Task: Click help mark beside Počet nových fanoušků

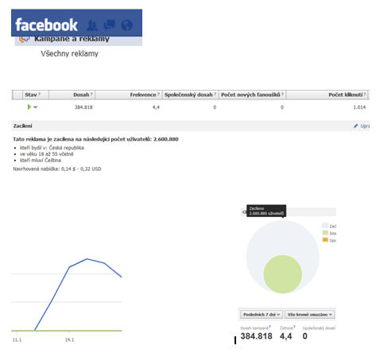Action: click(x=282, y=94)
